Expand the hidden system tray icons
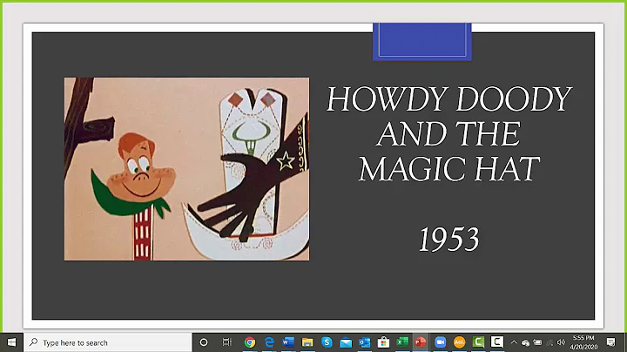 515,342
